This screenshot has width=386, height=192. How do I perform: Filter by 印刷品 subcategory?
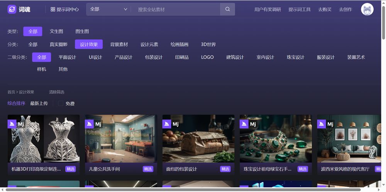coord(182,57)
